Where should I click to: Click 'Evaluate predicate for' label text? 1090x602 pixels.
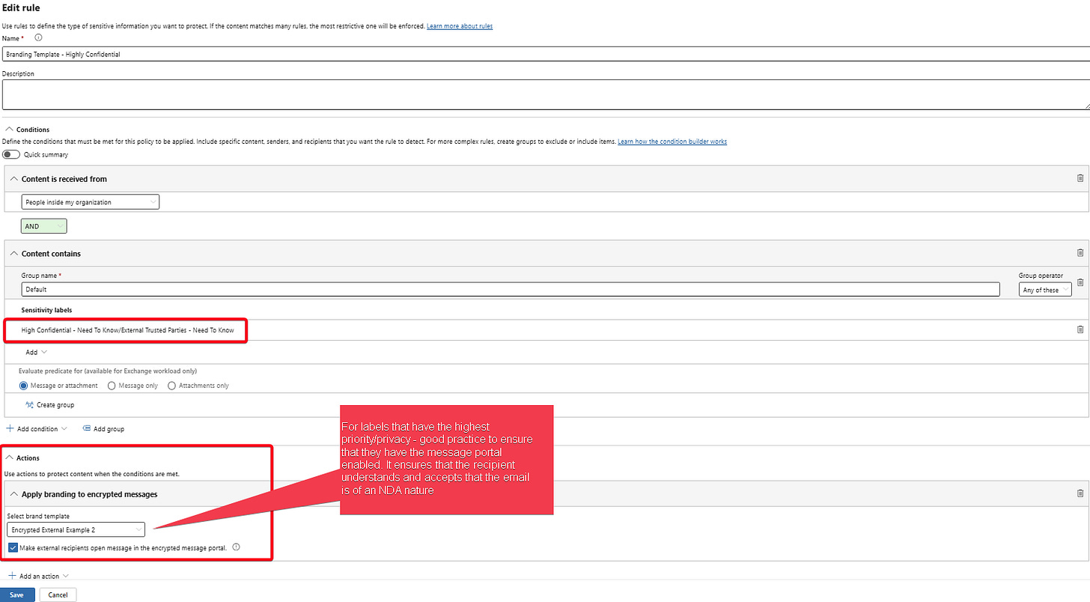tap(108, 371)
